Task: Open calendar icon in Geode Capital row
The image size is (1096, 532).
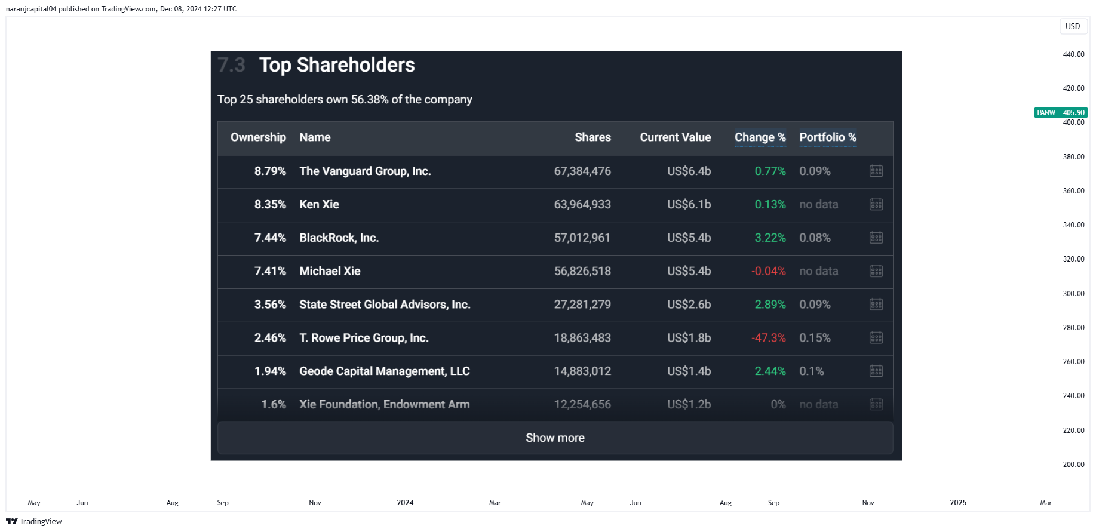Action: 876,371
